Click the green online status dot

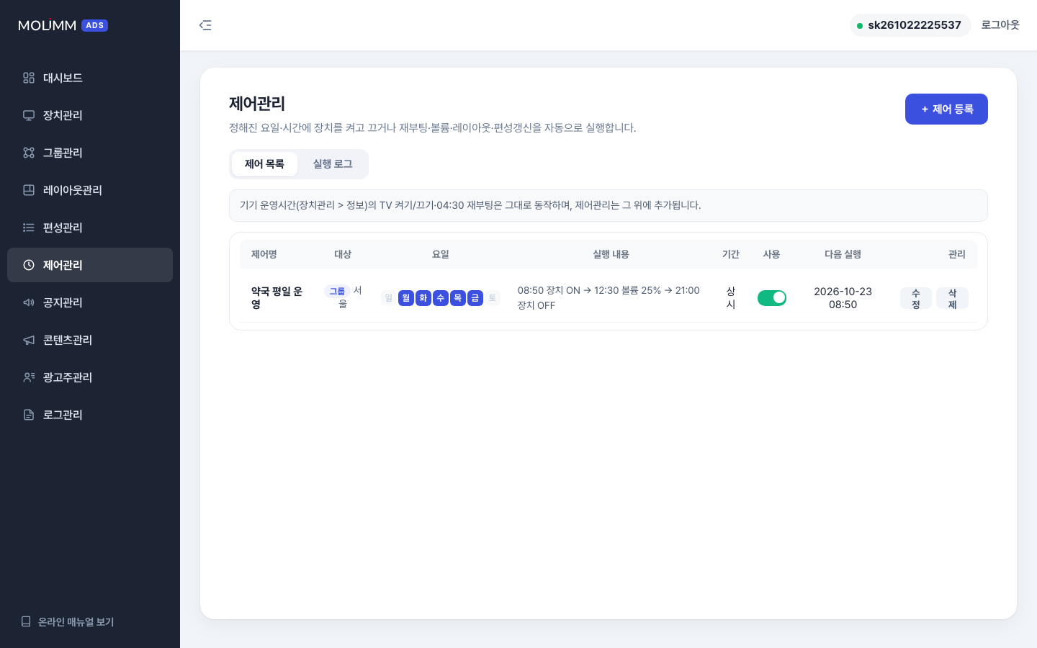point(859,26)
